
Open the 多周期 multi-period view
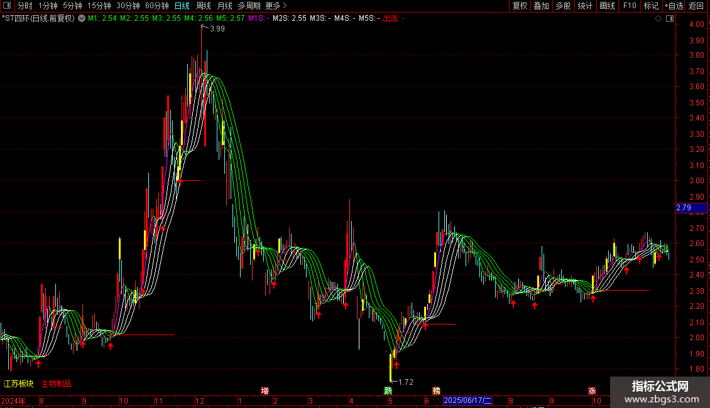[x=249, y=6]
